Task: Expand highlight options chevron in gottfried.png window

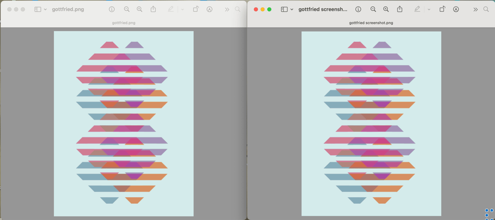Action: (182, 9)
